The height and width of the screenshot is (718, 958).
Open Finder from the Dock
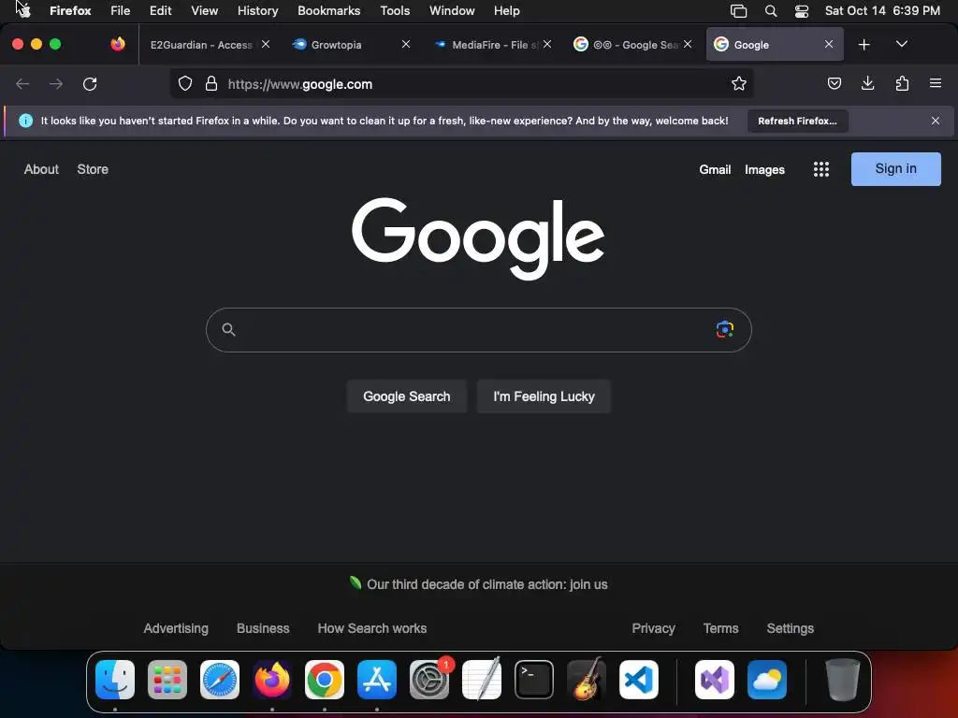115,679
